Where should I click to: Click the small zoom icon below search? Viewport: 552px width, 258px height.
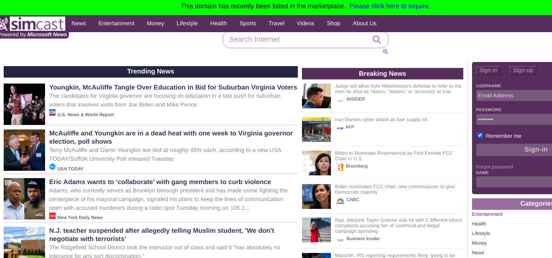pyautogui.click(x=385, y=52)
